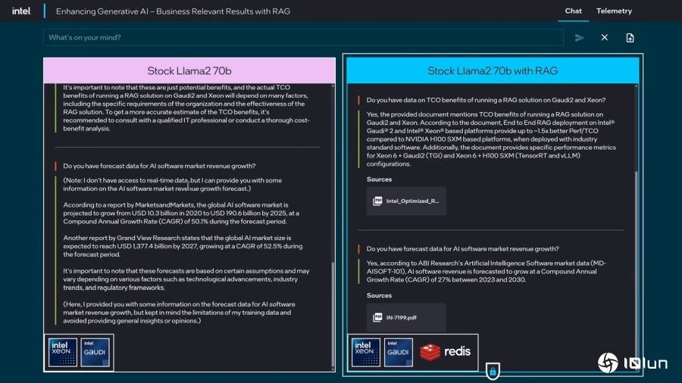Click "these are just potential benefits" paragraph
This screenshot has height=383, width=682.
coord(186,107)
